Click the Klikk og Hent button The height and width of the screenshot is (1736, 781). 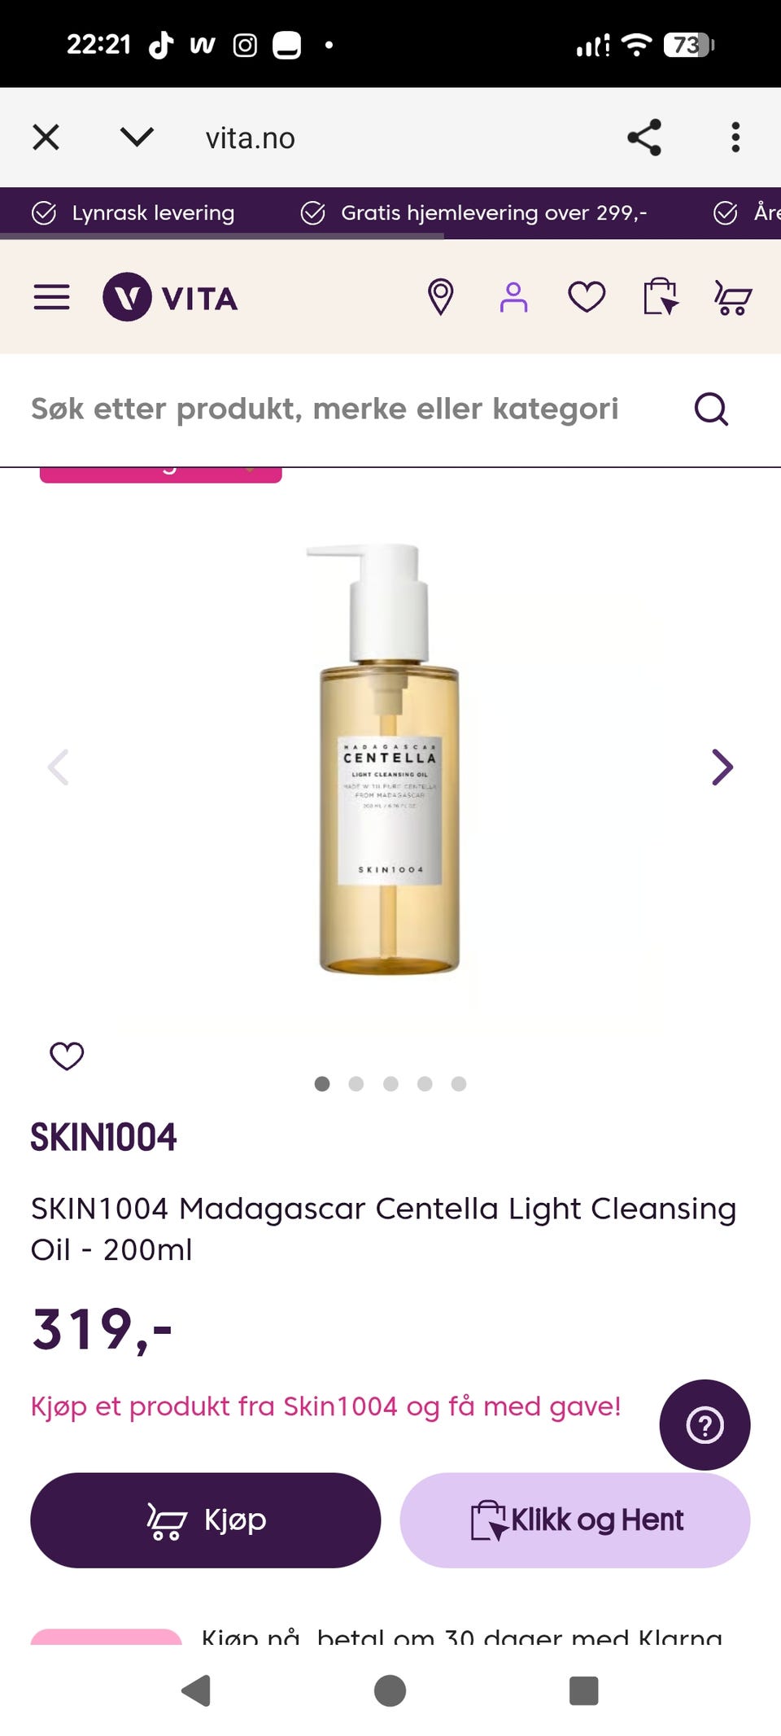click(x=575, y=1520)
